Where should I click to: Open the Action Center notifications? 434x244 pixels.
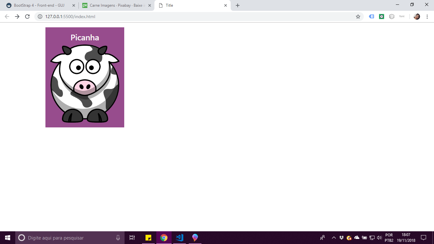click(x=423, y=238)
